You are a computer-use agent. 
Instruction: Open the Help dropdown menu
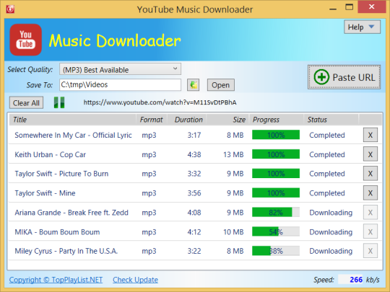pos(362,27)
